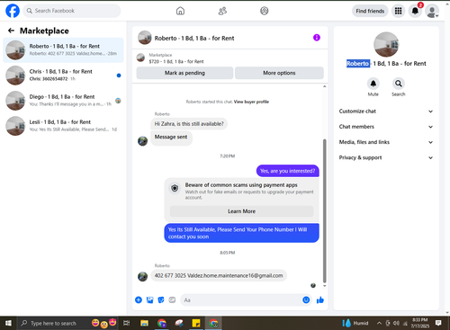Open the Groups icon in top navigation
This screenshot has height=330, width=450.
(x=264, y=11)
